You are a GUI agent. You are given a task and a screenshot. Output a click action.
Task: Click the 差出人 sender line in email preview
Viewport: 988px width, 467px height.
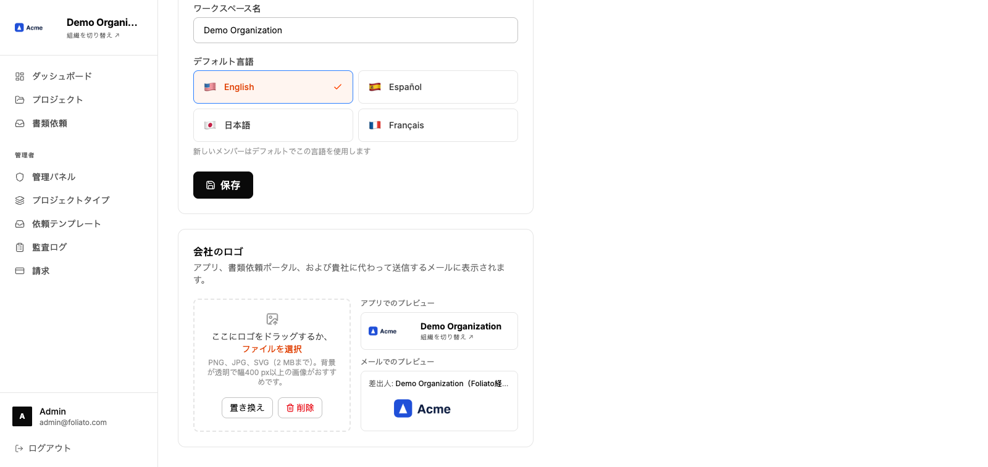click(438, 384)
